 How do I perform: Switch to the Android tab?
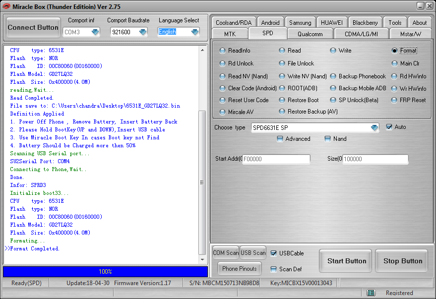click(270, 22)
